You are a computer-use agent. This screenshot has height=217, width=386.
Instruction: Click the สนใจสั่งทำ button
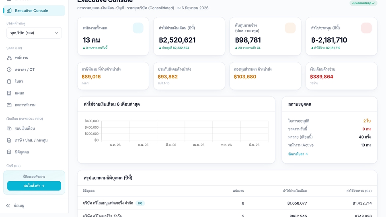(x=34, y=186)
